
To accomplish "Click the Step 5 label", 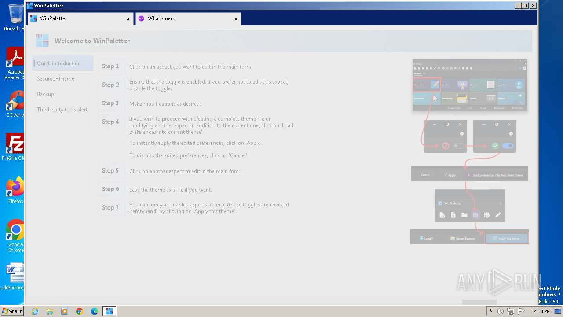I will (x=110, y=171).
